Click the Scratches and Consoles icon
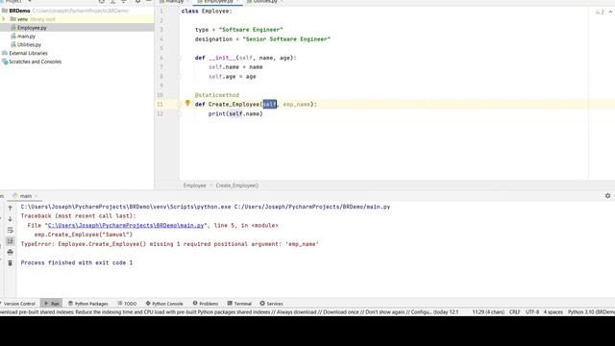This screenshot has height=346, width=615. pyautogui.click(x=5, y=62)
